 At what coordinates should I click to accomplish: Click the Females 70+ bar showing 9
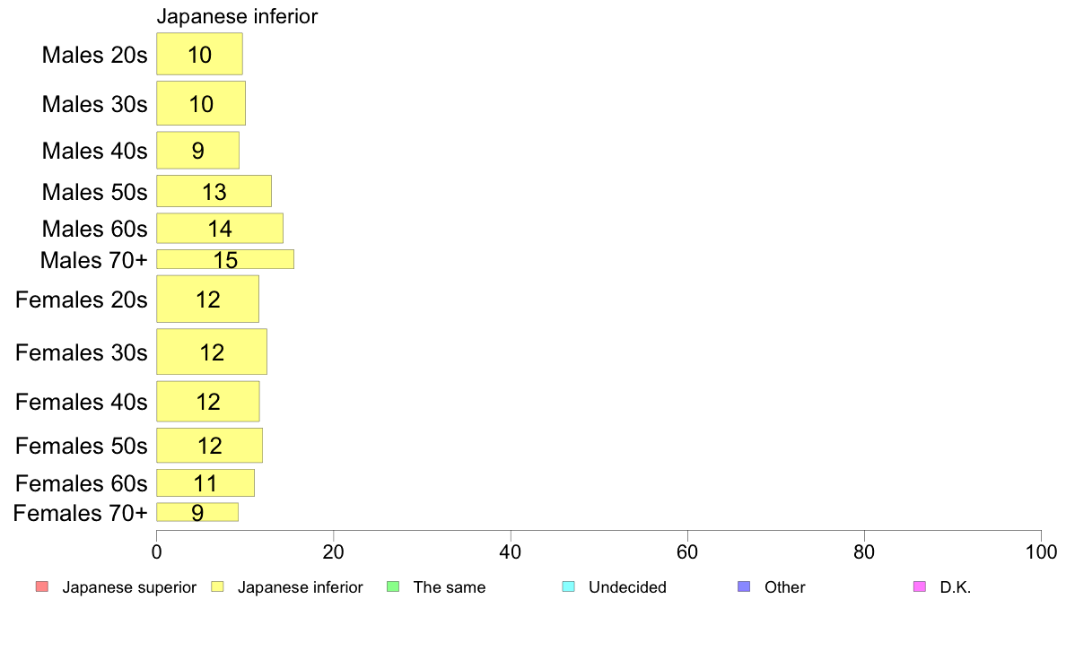coord(197,512)
